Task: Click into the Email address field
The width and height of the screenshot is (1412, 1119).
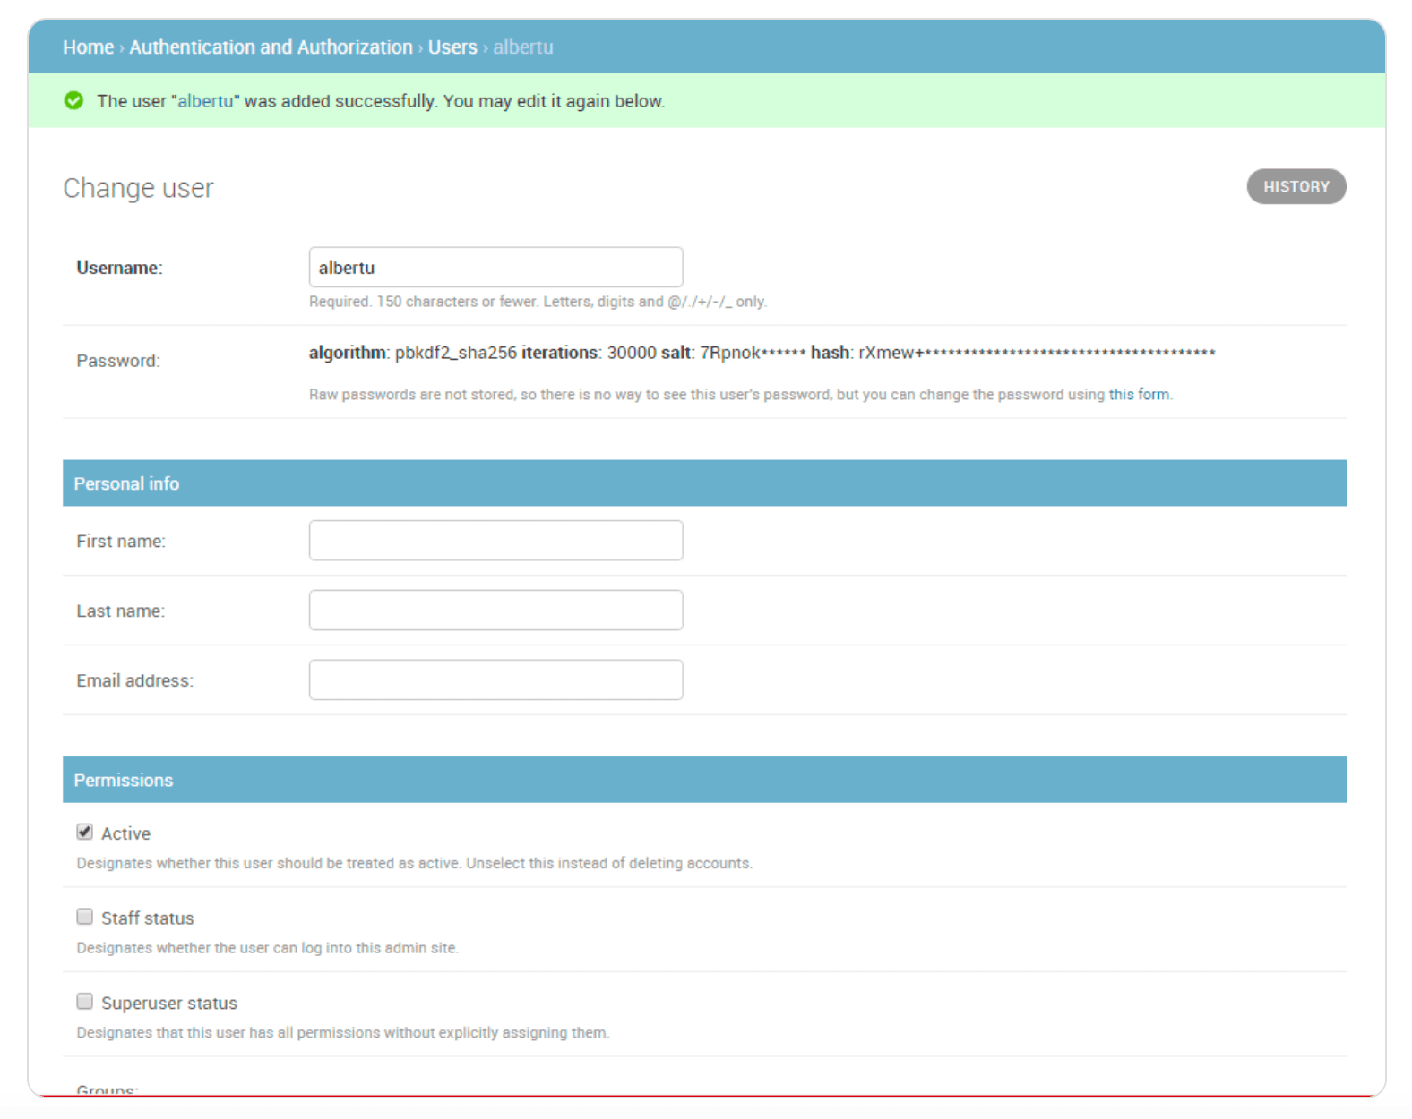Action: (x=495, y=680)
